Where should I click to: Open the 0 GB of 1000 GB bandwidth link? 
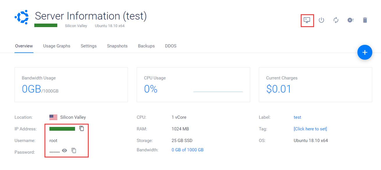pyautogui.click(x=188, y=150)
